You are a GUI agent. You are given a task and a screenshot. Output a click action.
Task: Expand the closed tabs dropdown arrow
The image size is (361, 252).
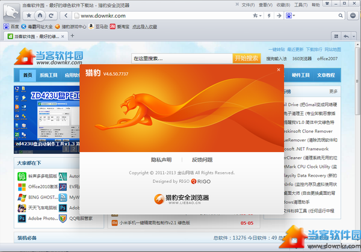(354, 36)
